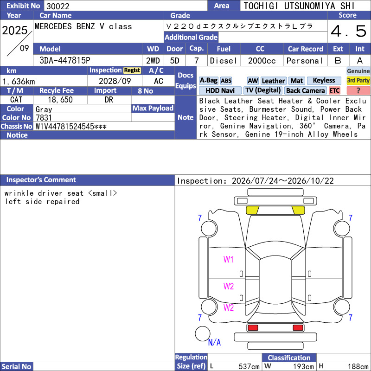Click the year 2025 value
The image size is (371, 371).
pyautogui.click(x=15, y=30)
